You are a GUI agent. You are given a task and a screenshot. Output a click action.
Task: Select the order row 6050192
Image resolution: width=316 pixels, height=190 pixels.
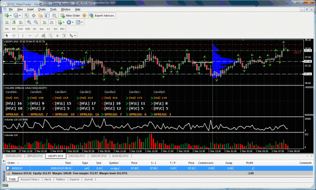coord(160,168)
